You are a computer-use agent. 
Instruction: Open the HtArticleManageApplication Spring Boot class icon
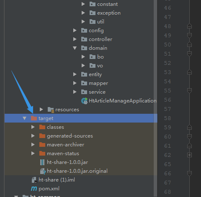pyautogui.click(x=84, y=101)
